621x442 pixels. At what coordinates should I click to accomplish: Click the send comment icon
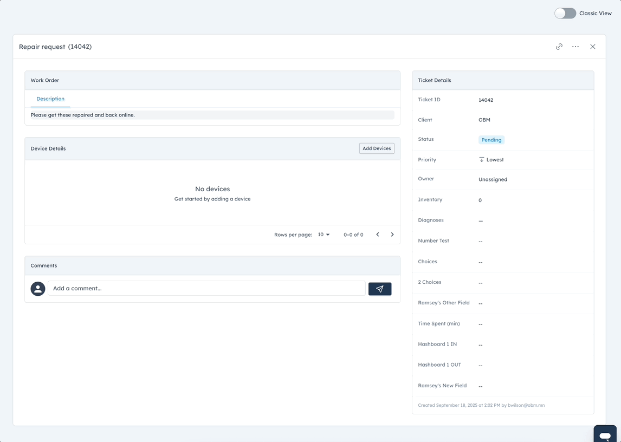tap(380, 289)
